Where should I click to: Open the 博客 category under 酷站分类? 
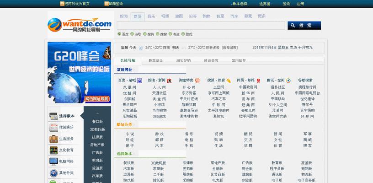pyautogui.click(x=307, y=145)
